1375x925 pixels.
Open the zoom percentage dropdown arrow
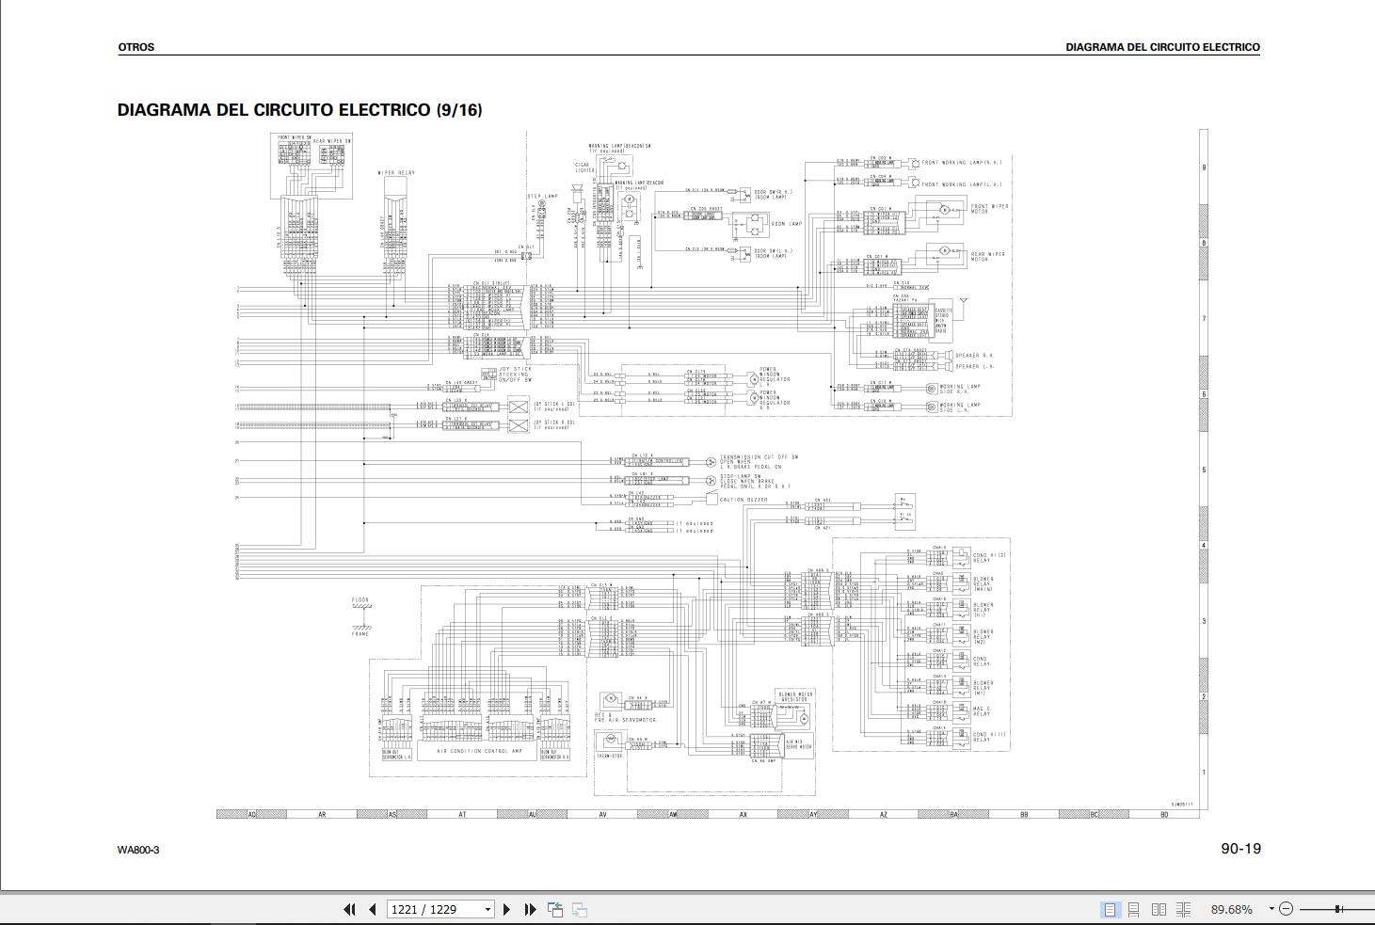coord(1270,909)
